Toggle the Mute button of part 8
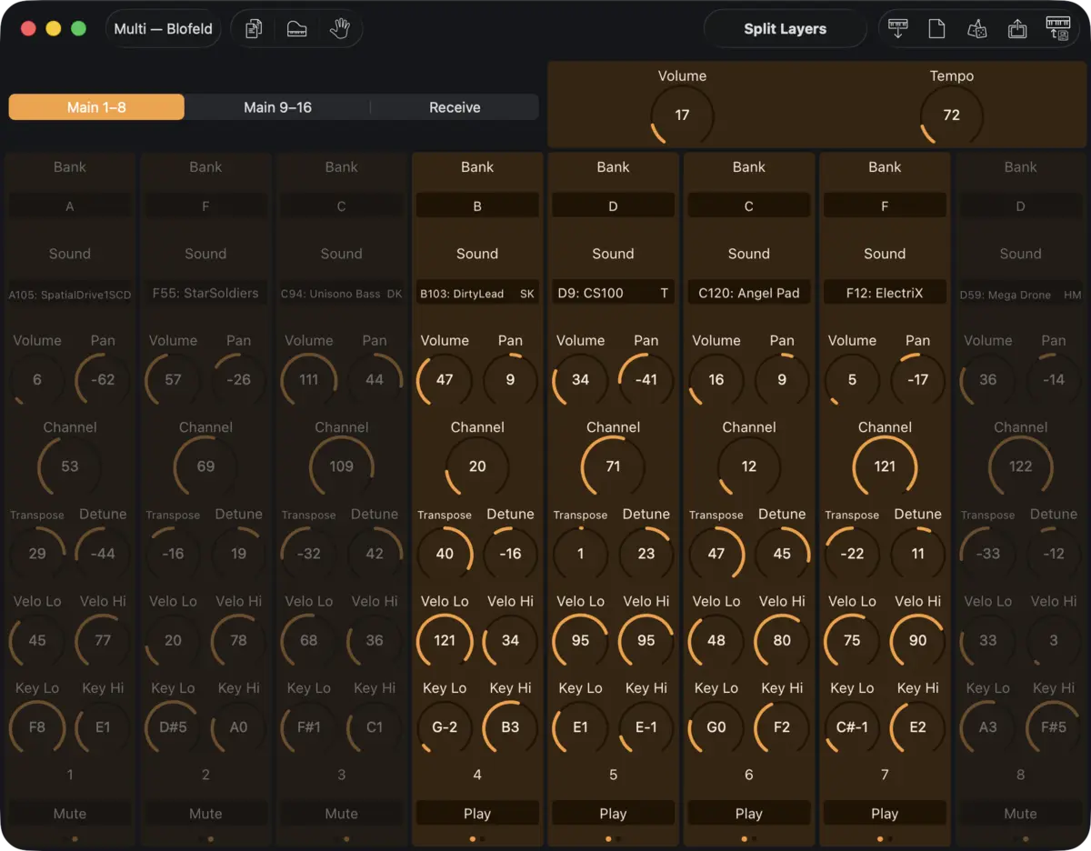1091x851 pixels. [x=1020, y=814]
